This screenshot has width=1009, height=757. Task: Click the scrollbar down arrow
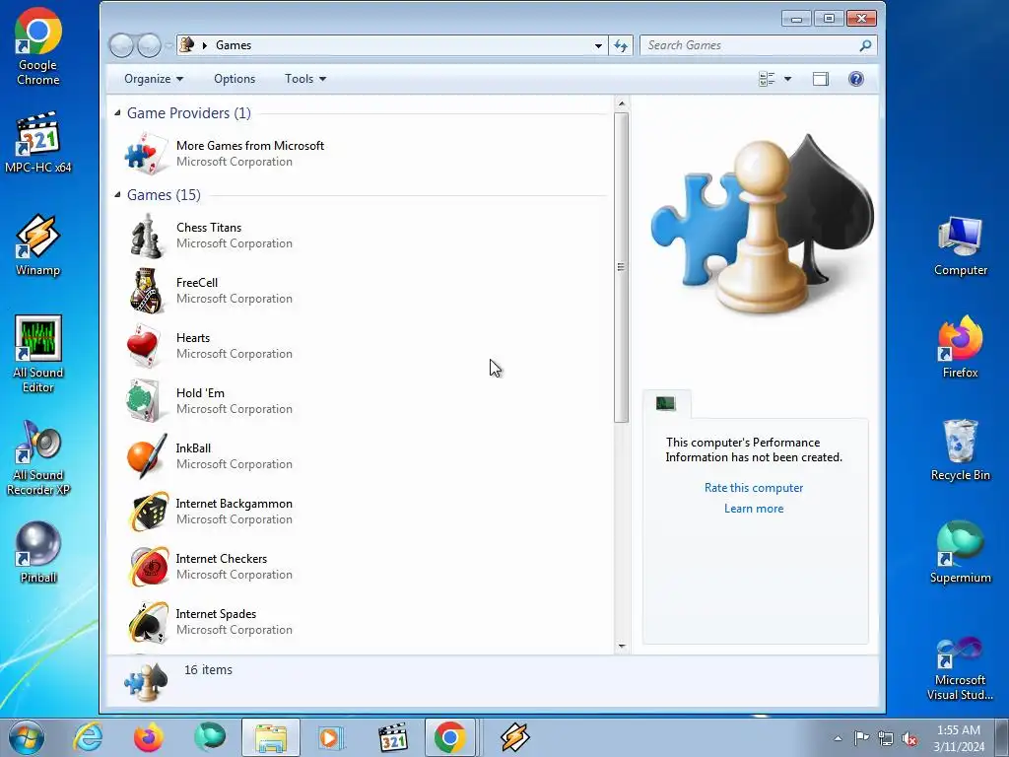click(622, 646)
